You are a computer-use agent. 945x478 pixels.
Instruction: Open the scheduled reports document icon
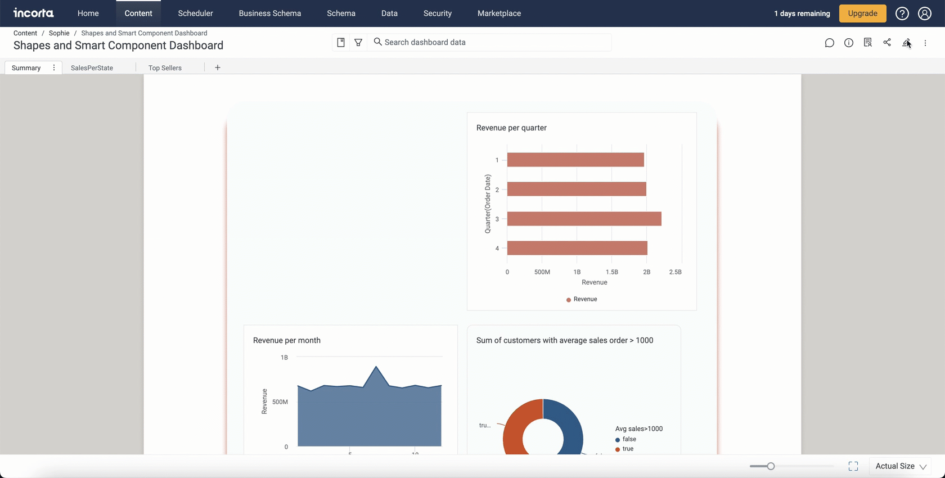pos(868,43)
